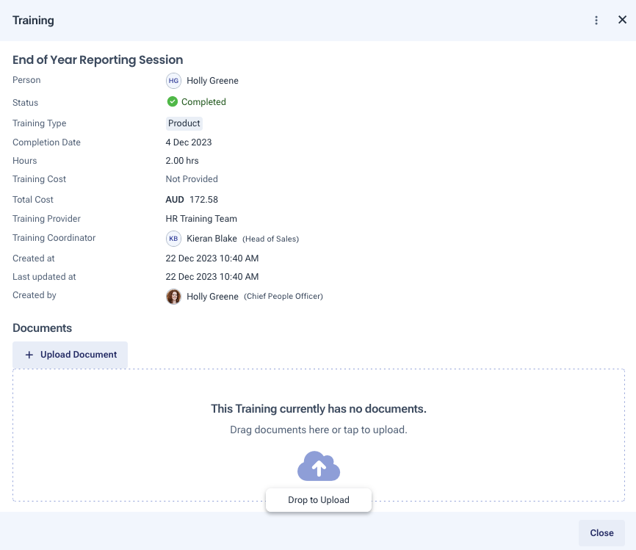Image resolution: width=636 pixels, height=550 pixels.
Task: Click the 'Completed' status text
Action: [203, 102]
